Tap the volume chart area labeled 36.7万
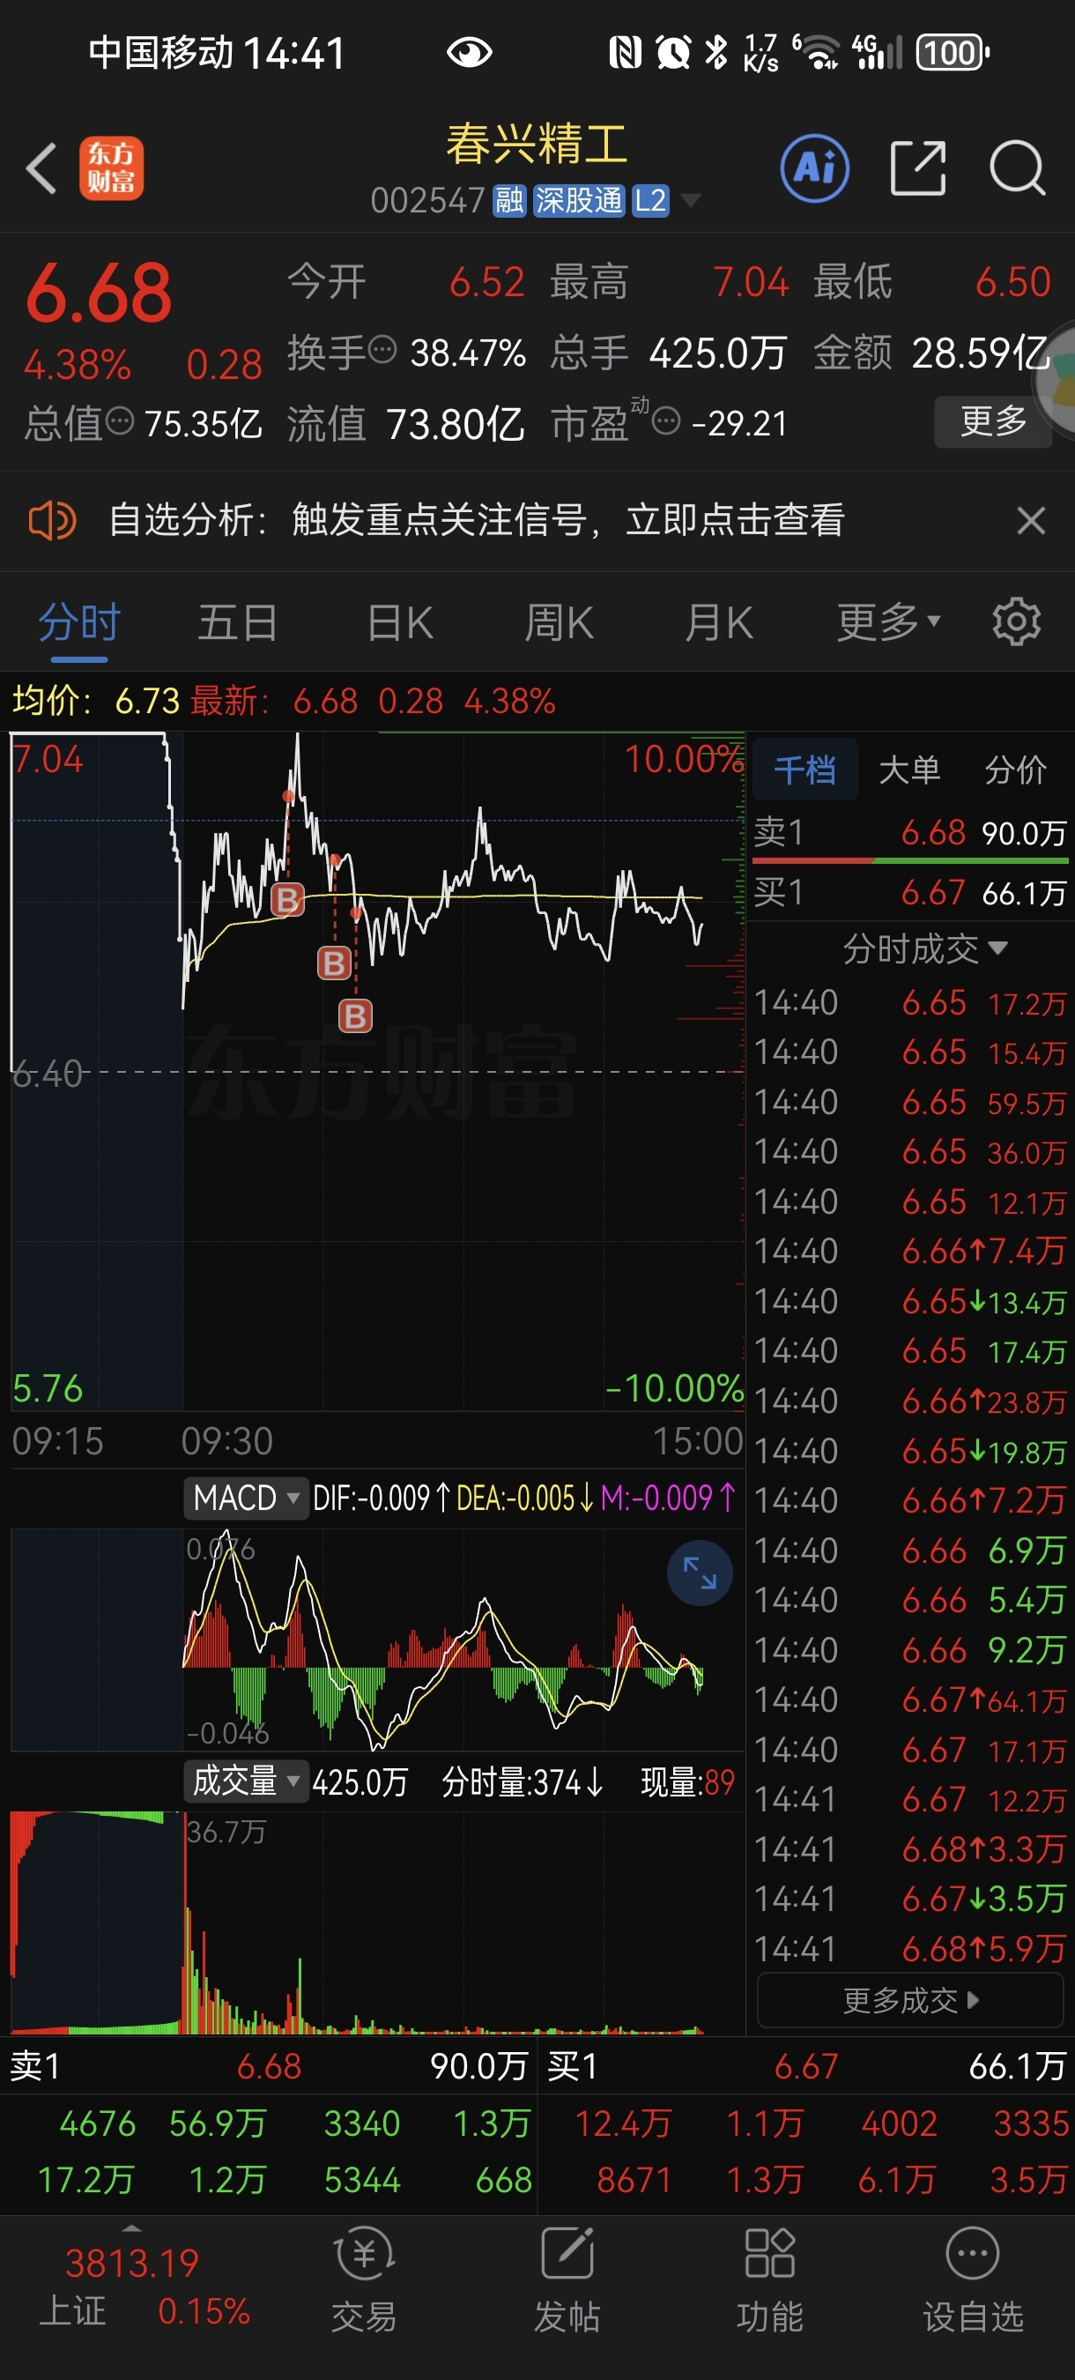 [x=377, y=1923]
